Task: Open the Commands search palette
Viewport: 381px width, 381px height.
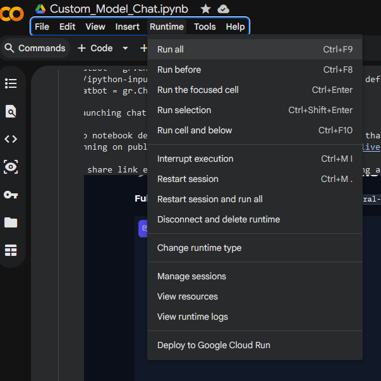Action: (34, 48)
